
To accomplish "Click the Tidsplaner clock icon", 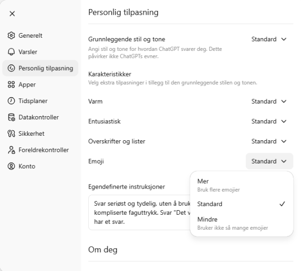I will coord(12,101).
